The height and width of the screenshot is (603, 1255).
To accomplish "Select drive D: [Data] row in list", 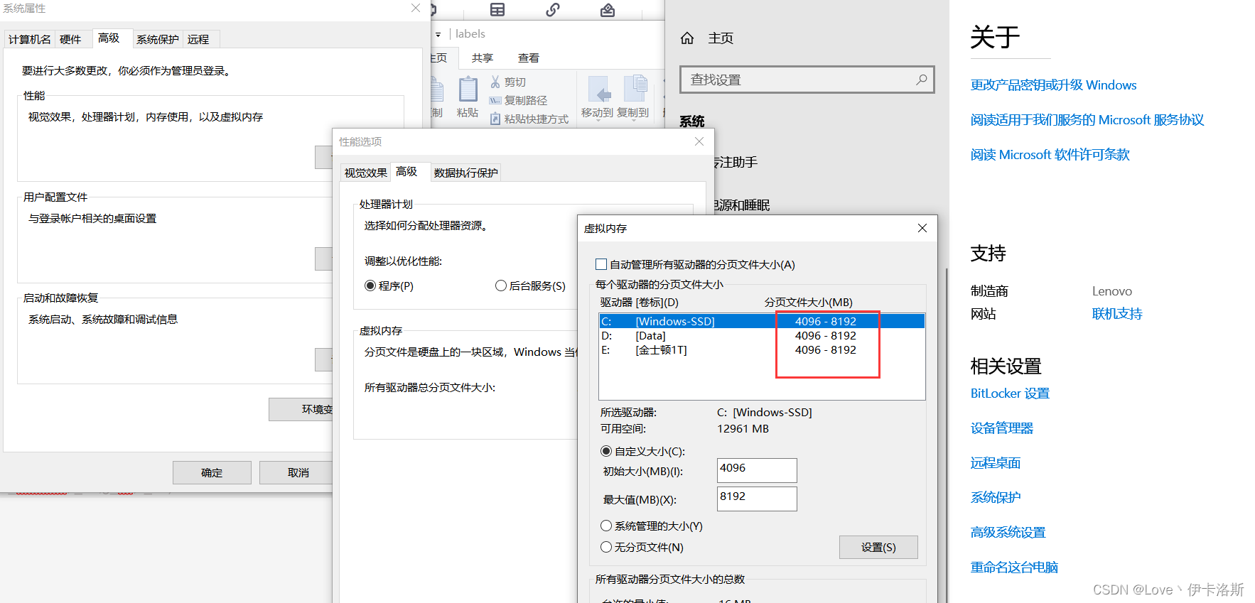I will click(762, 335).
